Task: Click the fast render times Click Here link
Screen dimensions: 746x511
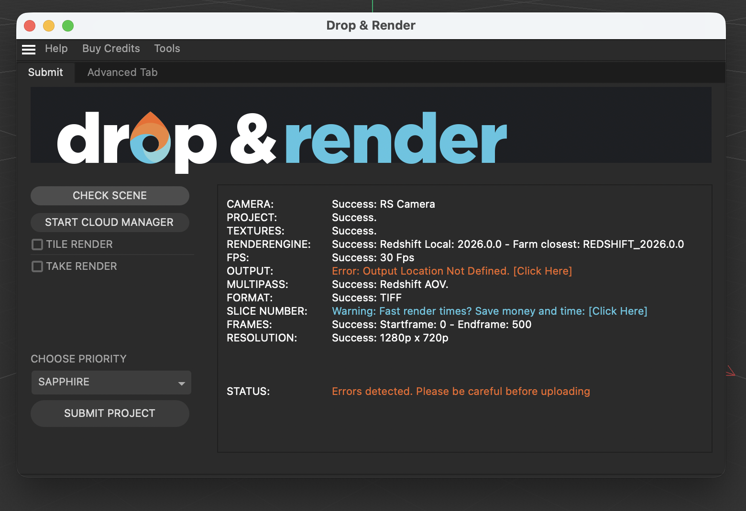Action: tap(618, 311)
